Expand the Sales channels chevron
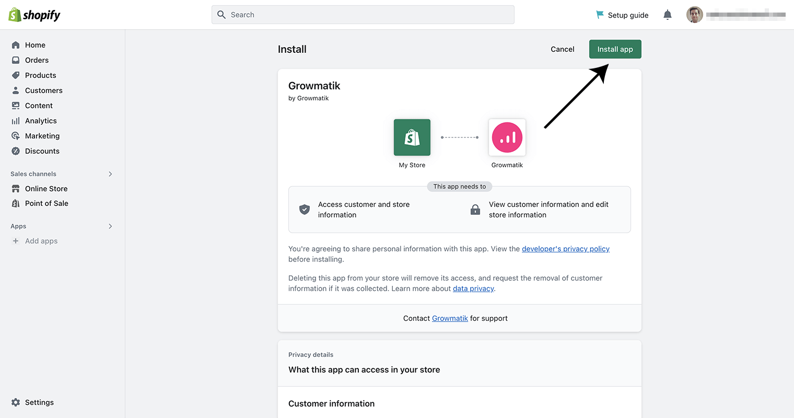The width and height of the screenshot is (794, 418). (110, 174)
